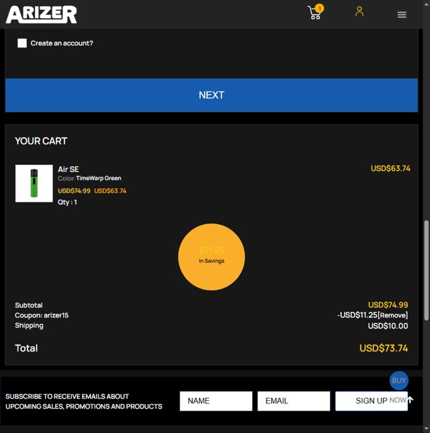Click the blue NEXT button
This screenshot has width=430, height=433.
[x=212, y=95]
